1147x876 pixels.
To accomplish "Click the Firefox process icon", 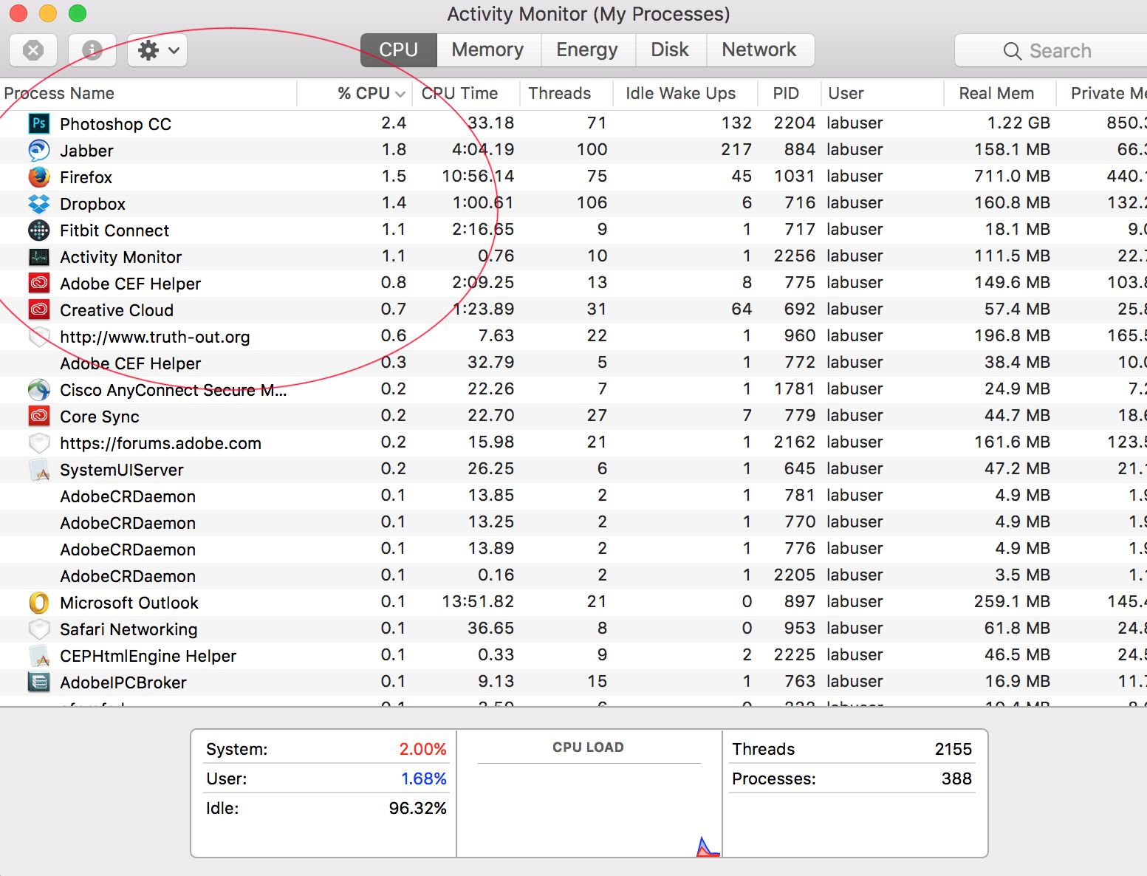I will pyautogui.click(x=39, y=177).
